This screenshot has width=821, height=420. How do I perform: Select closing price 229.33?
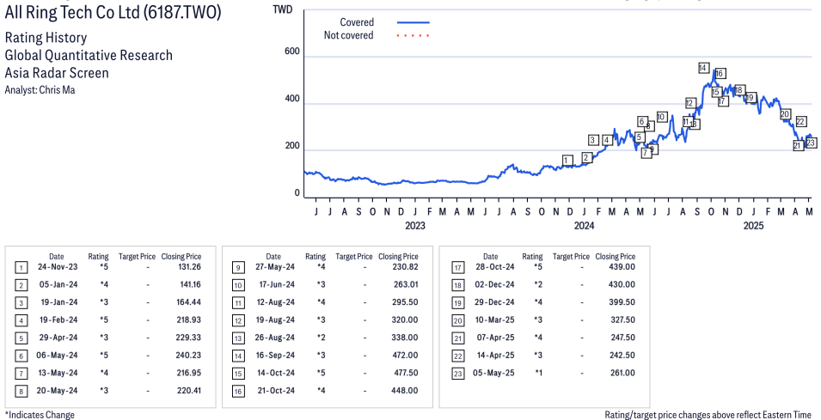click(x=188, y=338)
